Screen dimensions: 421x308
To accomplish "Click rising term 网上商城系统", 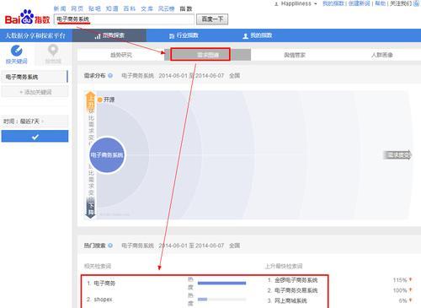I will [x=290, y=300].
